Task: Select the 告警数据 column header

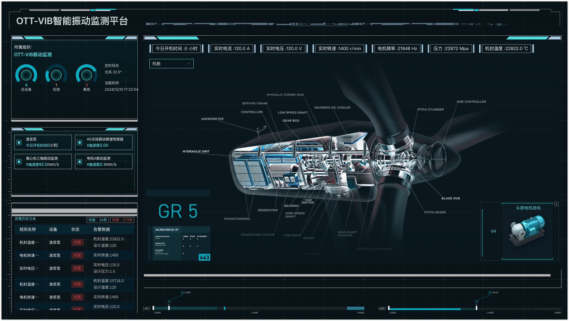Action: (x=102, y=229)
